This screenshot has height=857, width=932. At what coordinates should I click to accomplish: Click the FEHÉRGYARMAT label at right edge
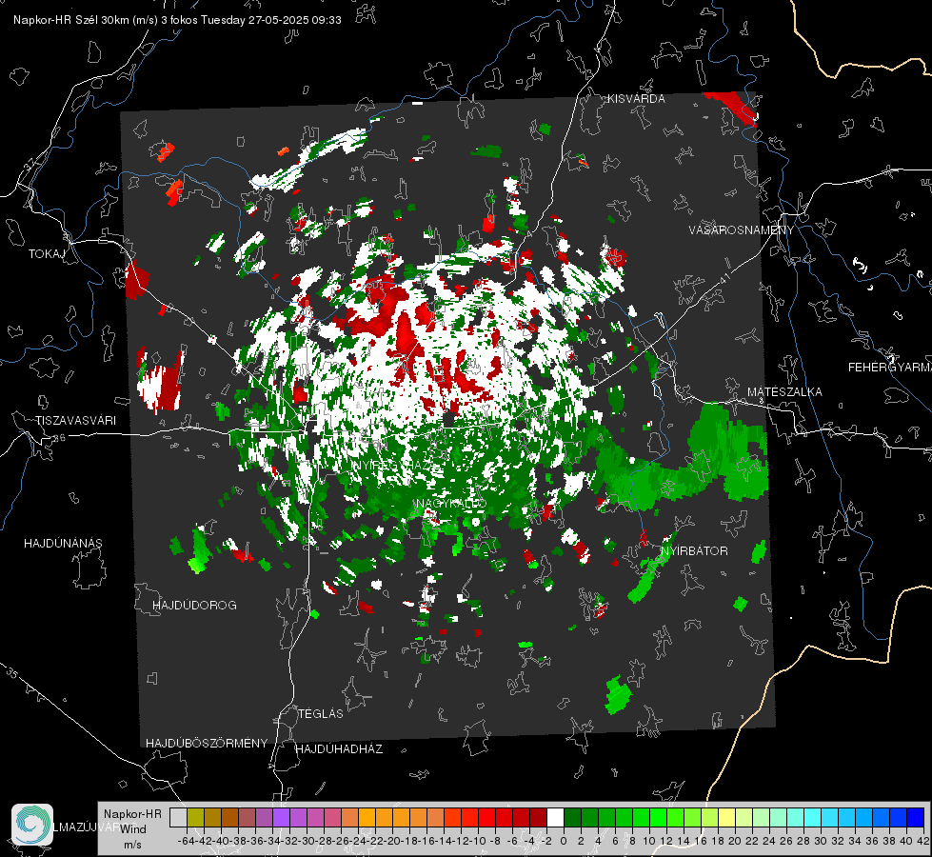[890, 368]
